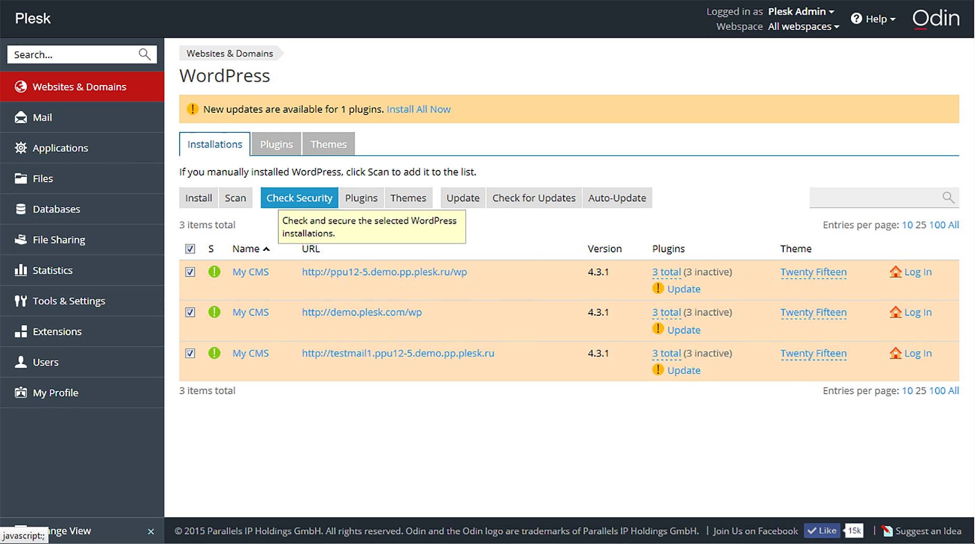Screen dimensions: 975x544
Task: Click green status icon for demo.plesk.com/wp
Action: tap(214, 312)
